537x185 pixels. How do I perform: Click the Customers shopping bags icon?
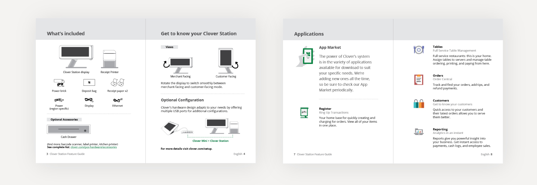pos(418,104)
